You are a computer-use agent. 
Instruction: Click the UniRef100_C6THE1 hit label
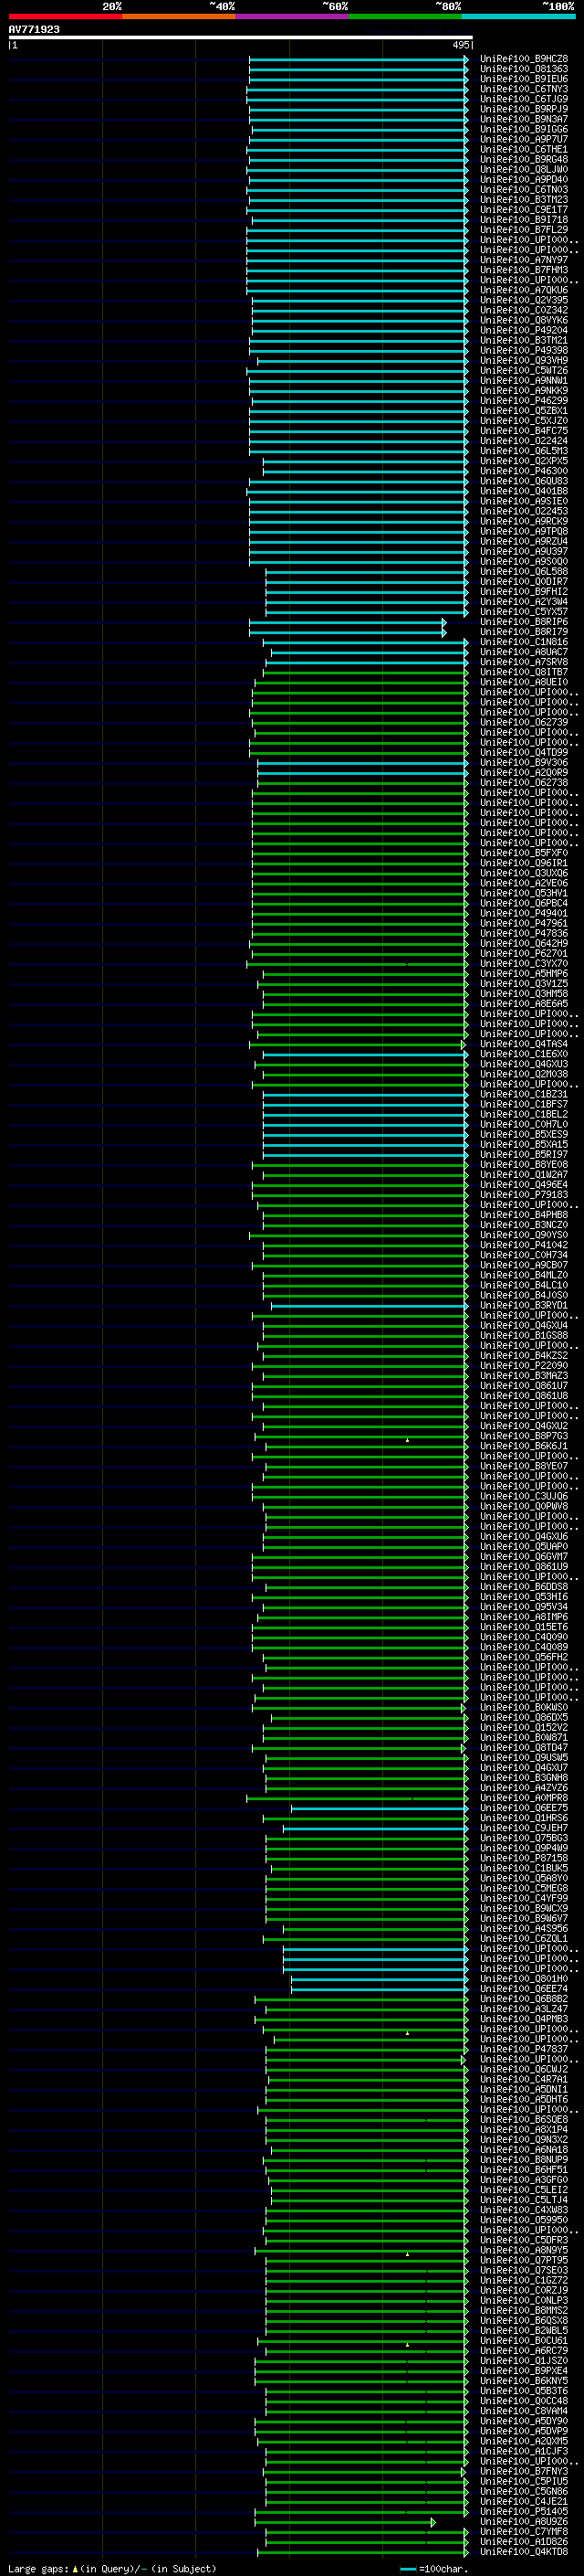524,149
